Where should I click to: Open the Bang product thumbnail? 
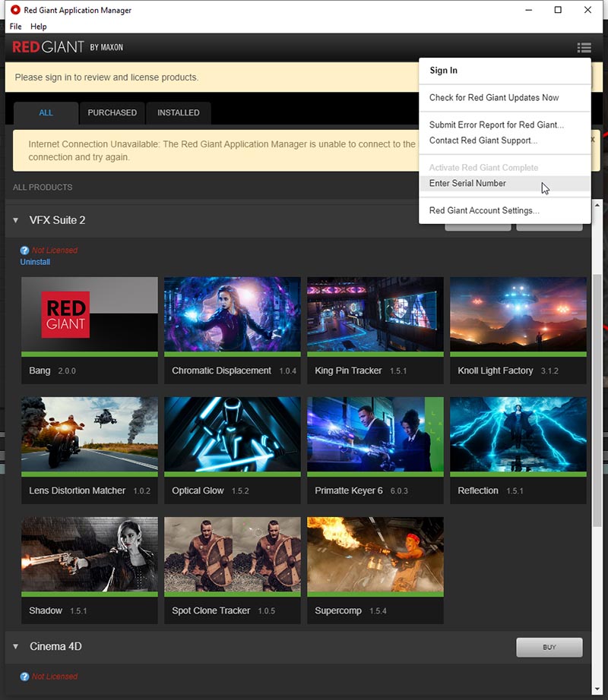[90, 314]
